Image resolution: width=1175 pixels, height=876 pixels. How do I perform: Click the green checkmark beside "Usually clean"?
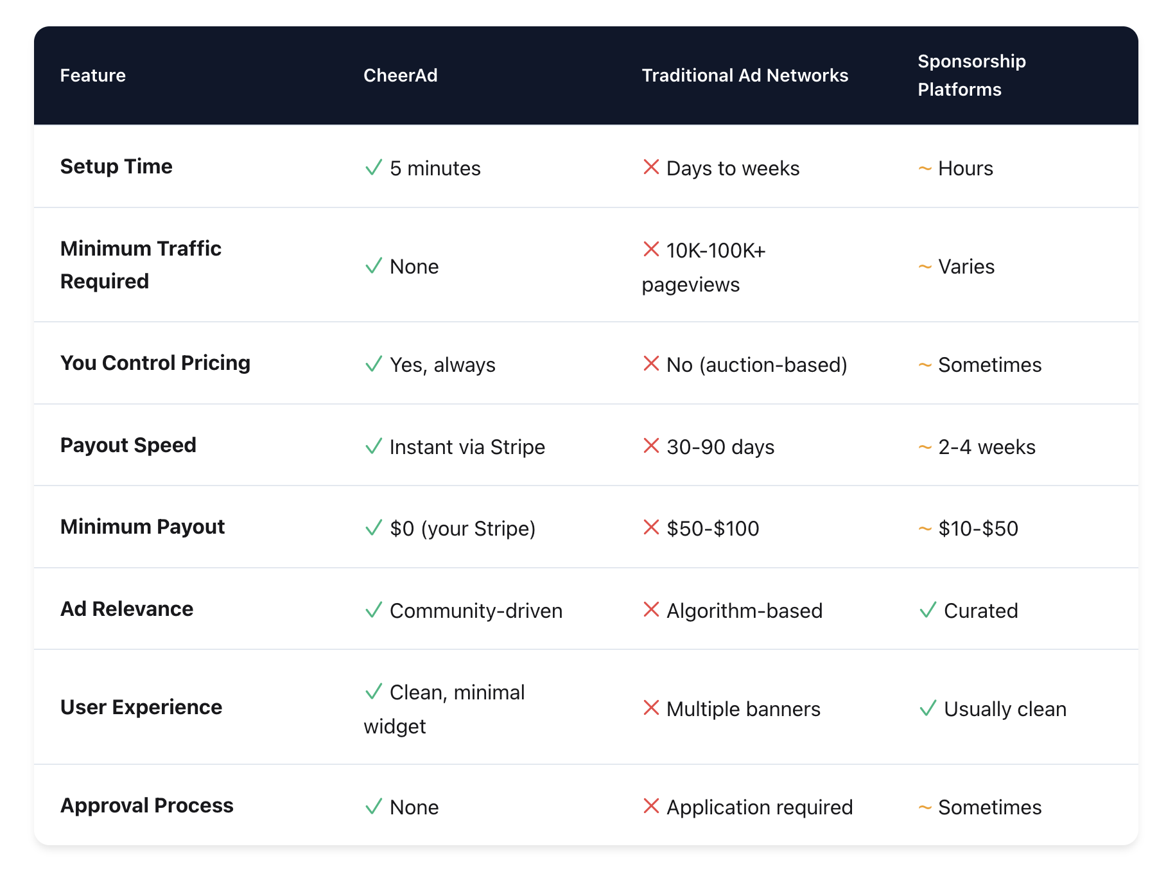pyautogui.click(x=928, y=708)
